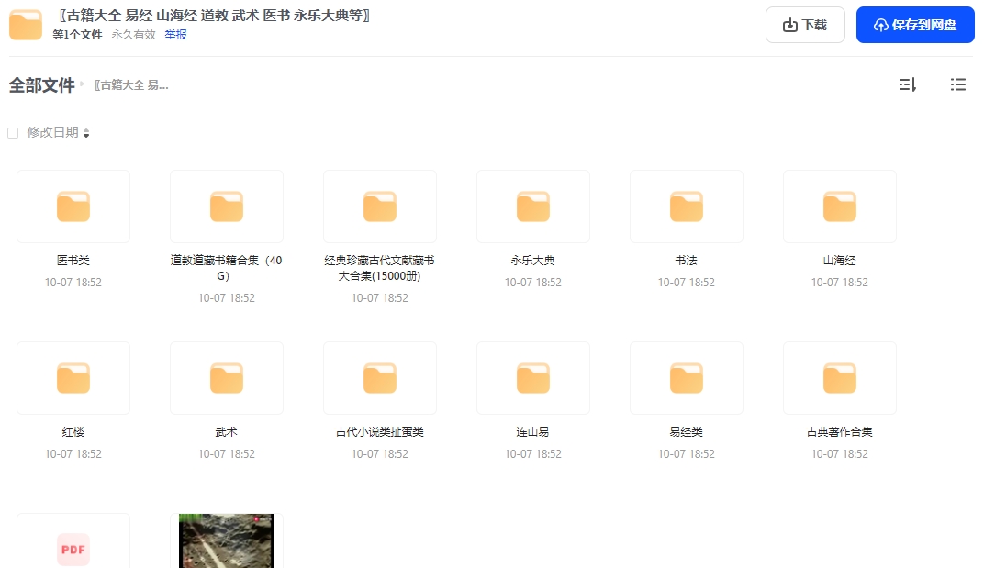Viewport: 984px width, 568px height.
Task: Click 经典珍藏古代文献藏书大合集(15000册) name
Action: pos(380,268)
